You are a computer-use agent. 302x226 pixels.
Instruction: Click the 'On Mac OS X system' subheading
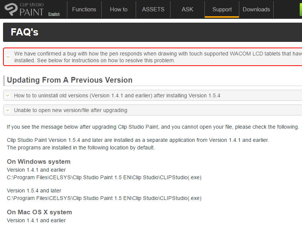(39, 212)
